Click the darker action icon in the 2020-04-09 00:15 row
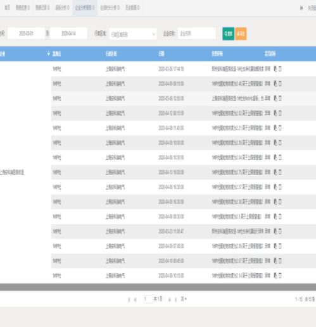 [x=275, y=83]
